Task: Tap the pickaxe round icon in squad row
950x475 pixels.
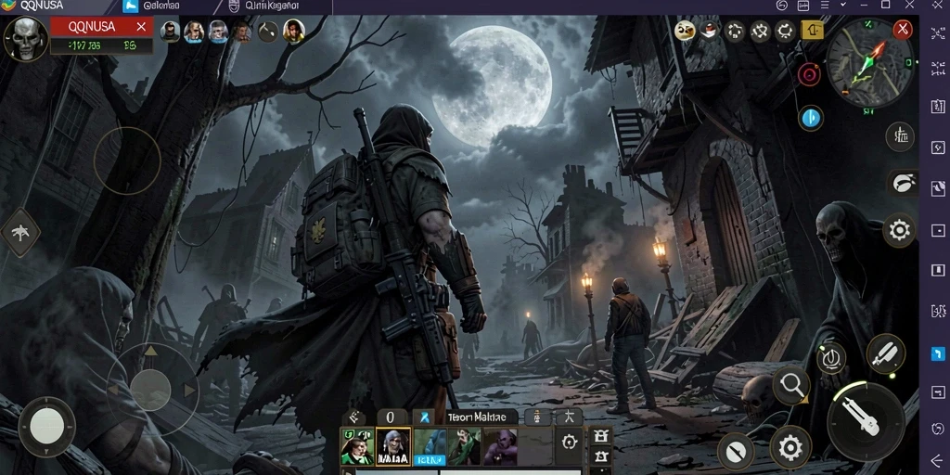Action: tap(268, 31)
